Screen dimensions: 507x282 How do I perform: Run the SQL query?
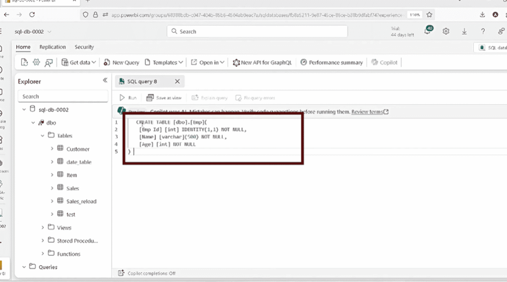pyautogui.click(x=128, y=97)
